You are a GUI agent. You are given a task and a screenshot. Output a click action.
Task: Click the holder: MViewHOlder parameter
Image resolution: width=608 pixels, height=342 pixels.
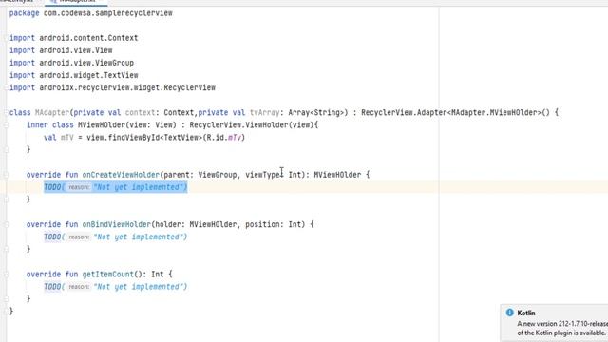(x=196, y=224)
